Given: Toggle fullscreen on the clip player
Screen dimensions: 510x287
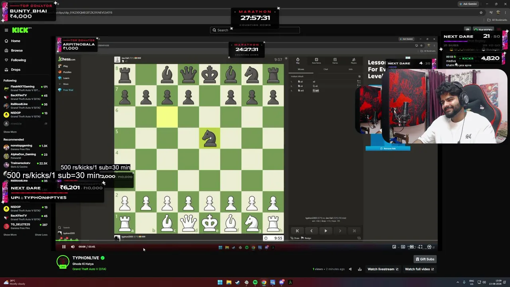Looking at the screenshot, I should coord(420,247).
